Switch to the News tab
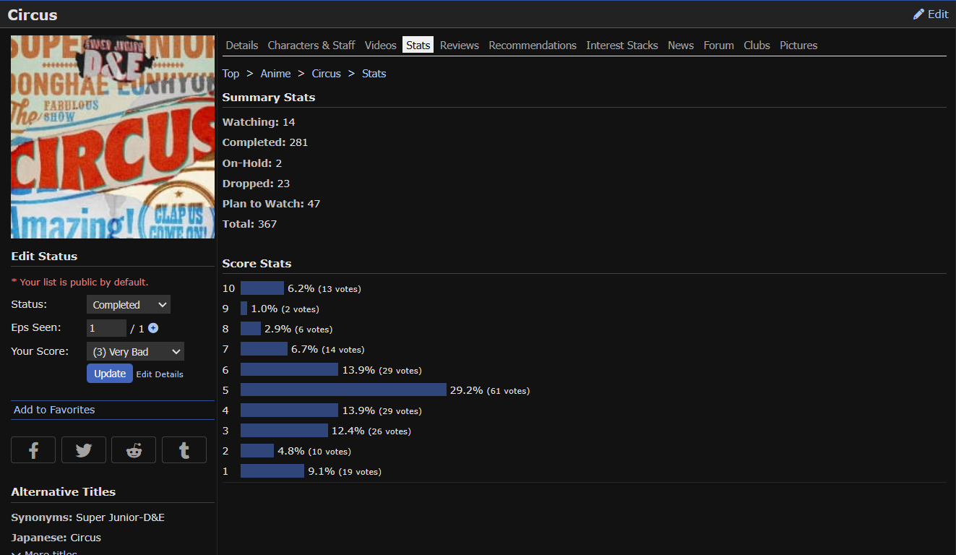Viewport: 956px width, 555px height. click(681, 45)
